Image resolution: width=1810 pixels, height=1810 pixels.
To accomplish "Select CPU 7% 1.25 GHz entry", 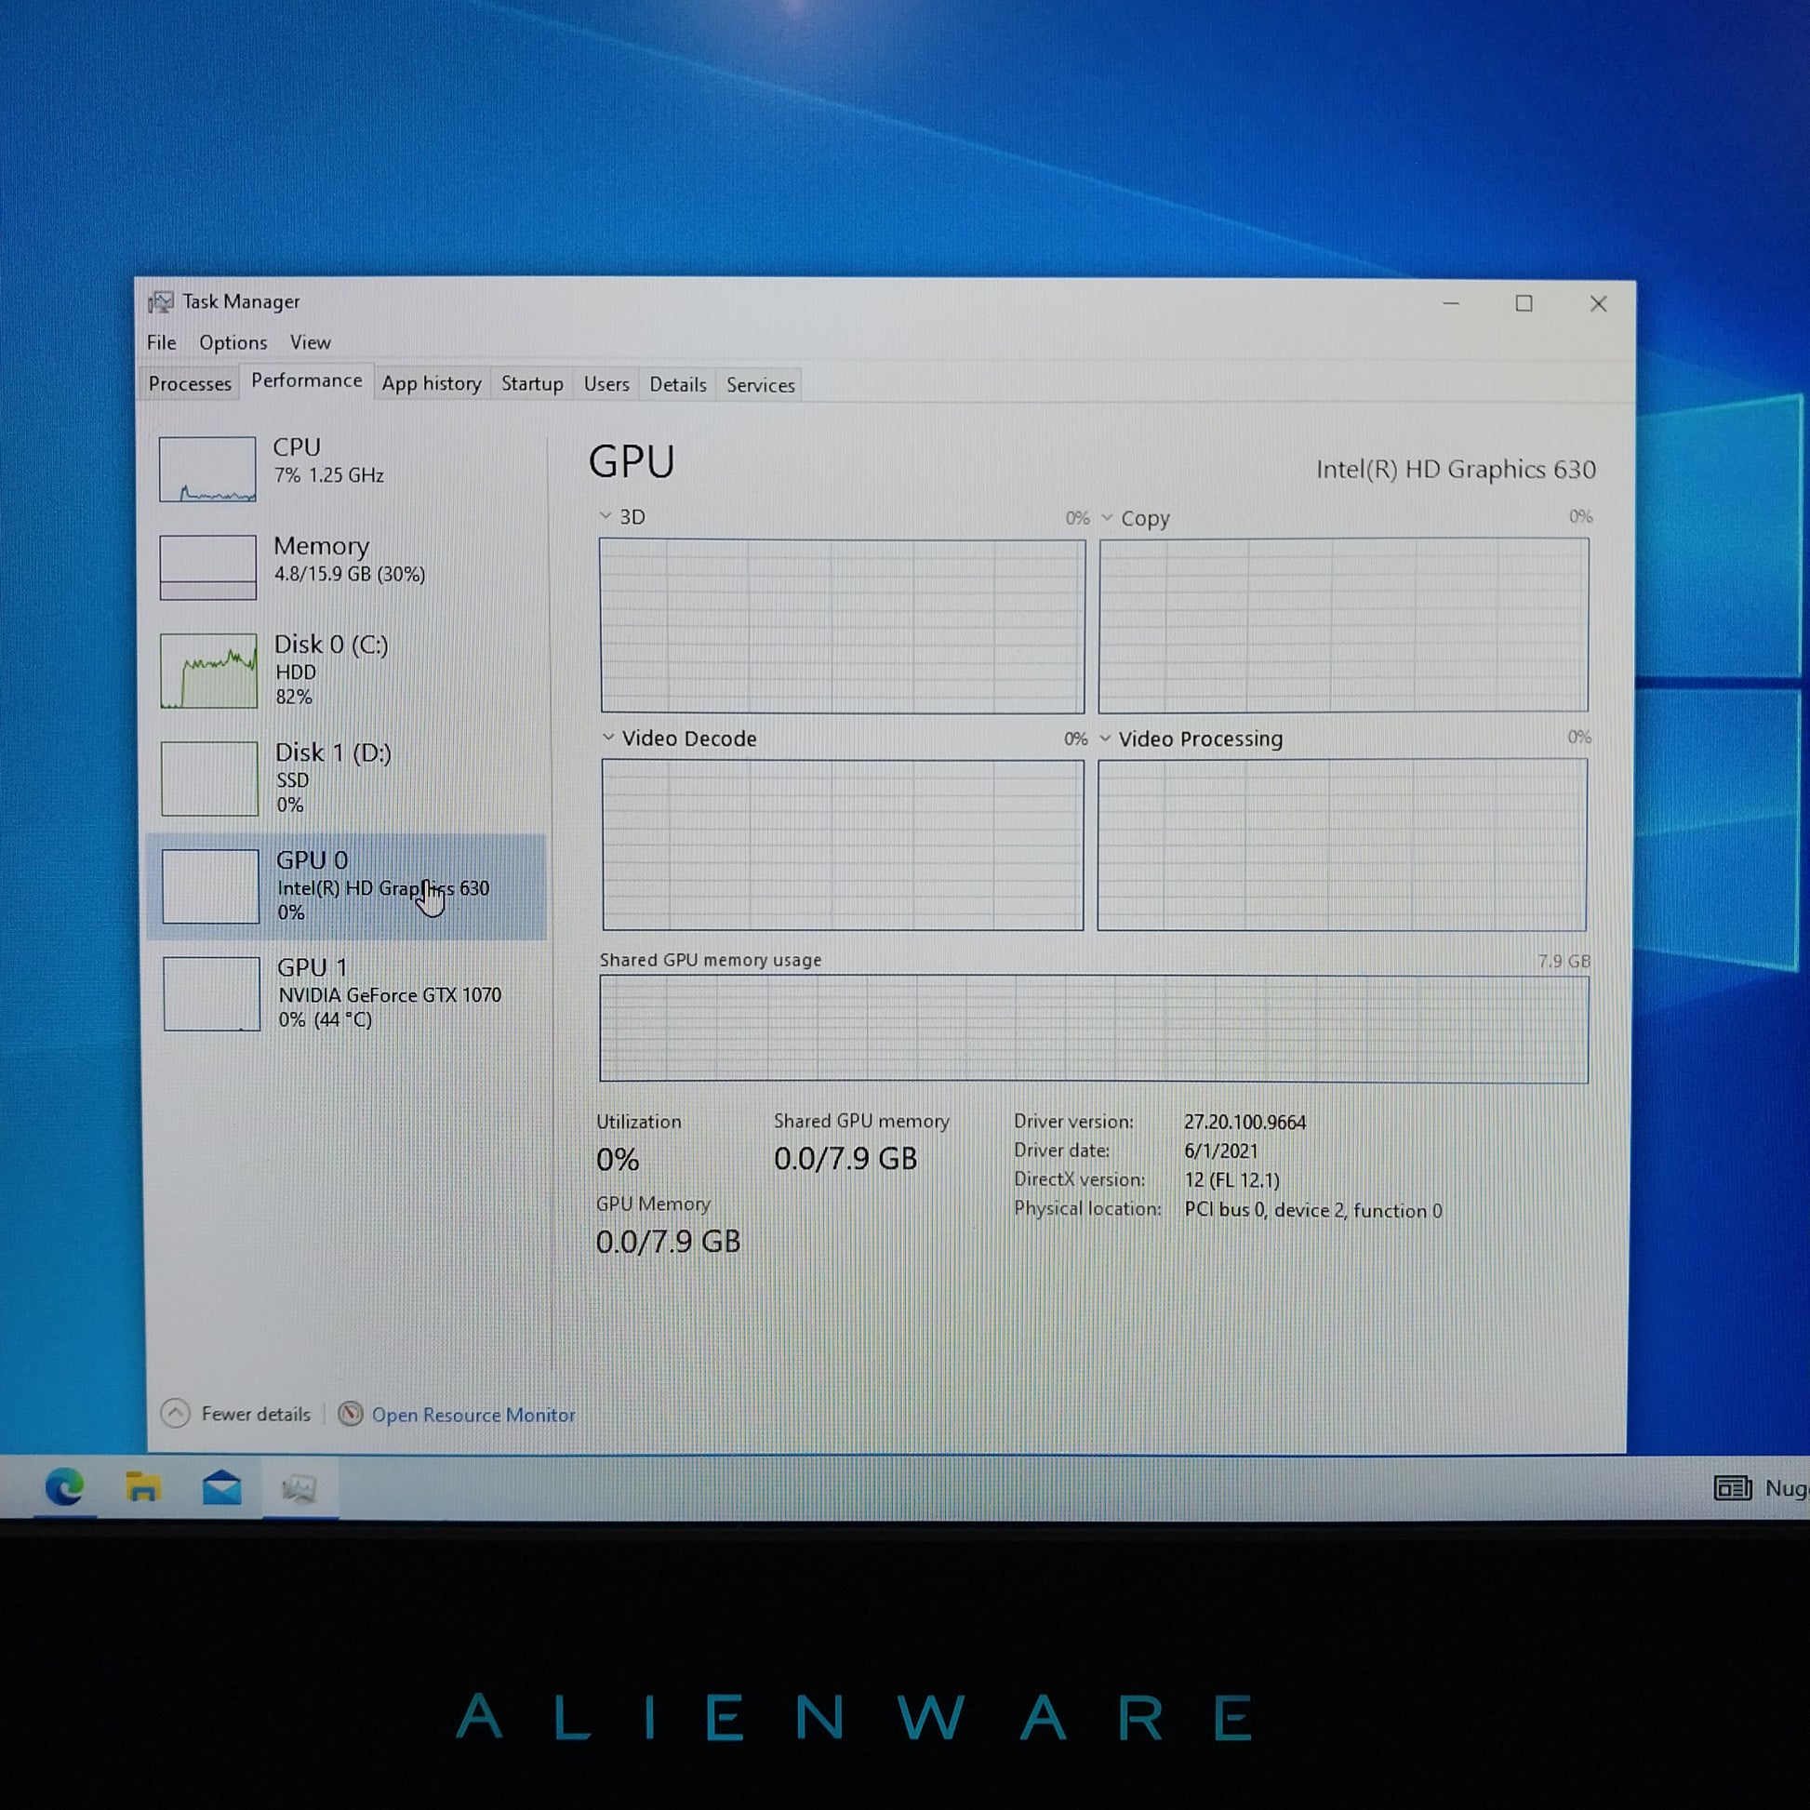I will tap(347, 470).
